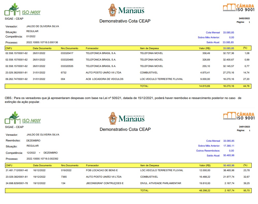Select document number 033320485
Viewport: 258px width, 204px height.
click(x=67, y=60)
